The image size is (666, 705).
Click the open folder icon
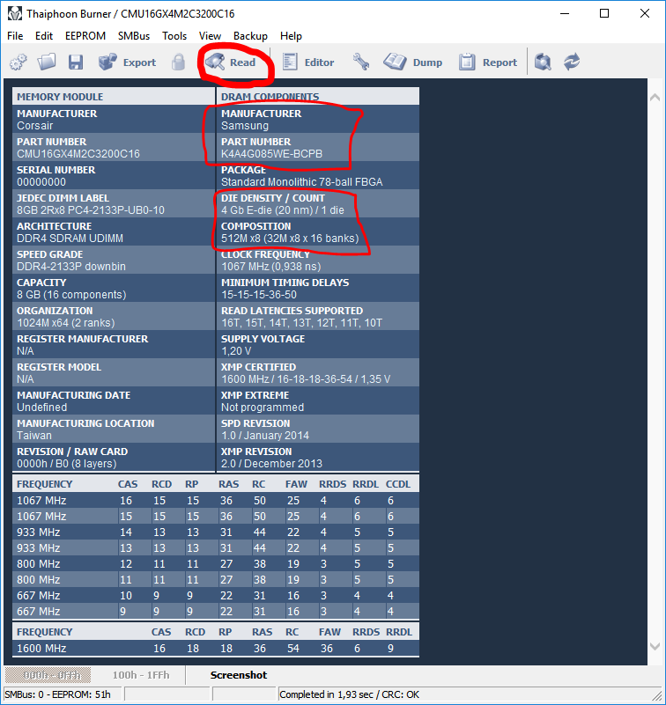pyautogui.click(x=47, y=62)
